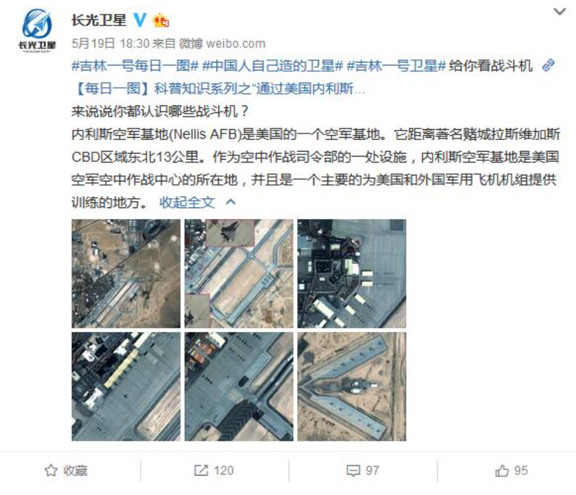Open hashtag #吉林一号卫星#
576x495 pixels.
coord(396,66)
